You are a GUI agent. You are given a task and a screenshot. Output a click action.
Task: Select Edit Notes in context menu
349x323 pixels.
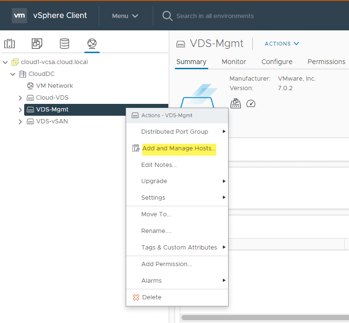click(159, 165)
